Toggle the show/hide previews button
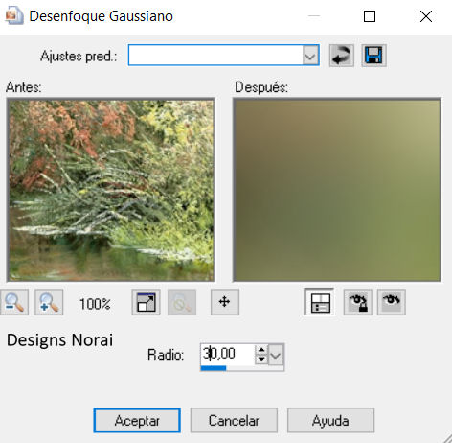The image size is (452, 443). [x=319, y=302]
